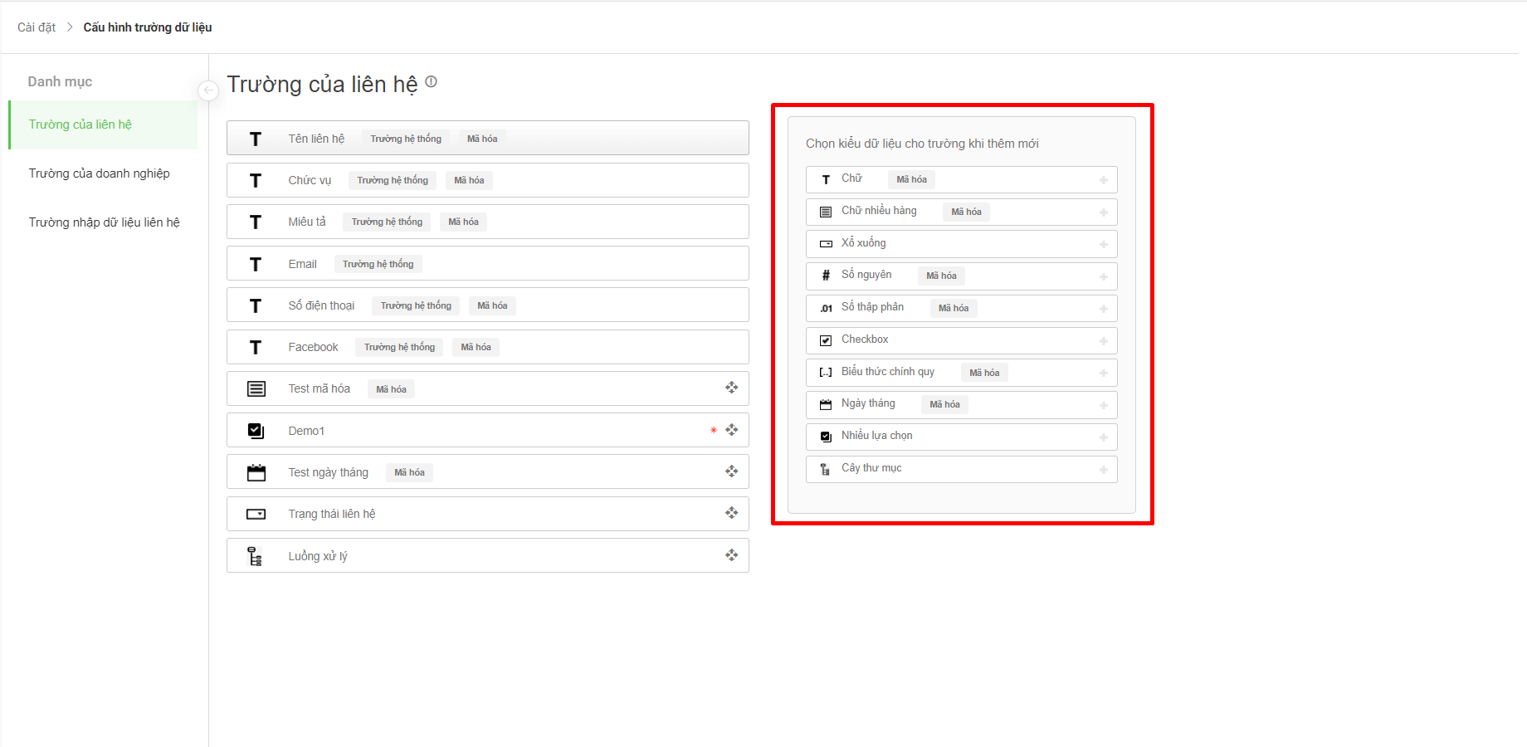Select the Email field row
This screenshot has width=1527, height=747.
coord(302,264)
